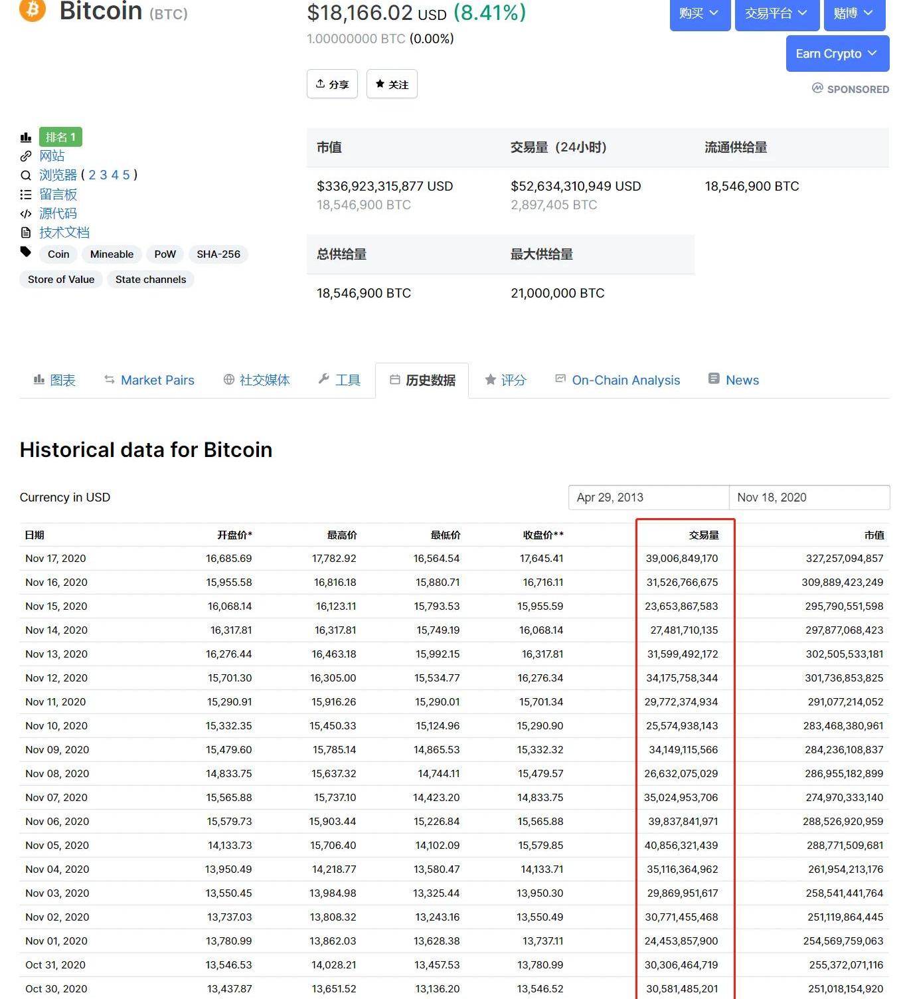The image size is (907, 999).
Task: Click the Bitcoin logo icon
Action: pos(32,9)
